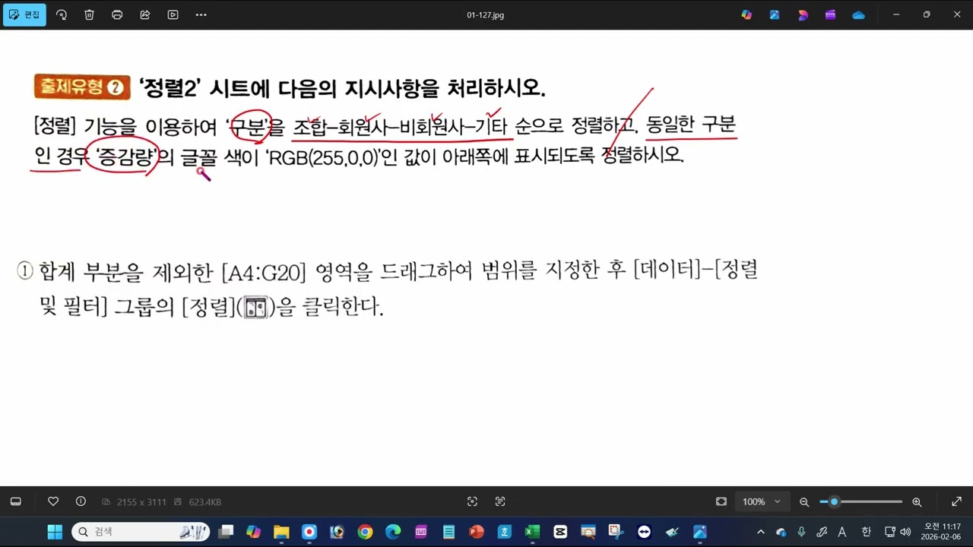The width and height of the screenshot is (973, 547).
Task: Activate the text scan (OCR) icon
Action: point(500,501)
